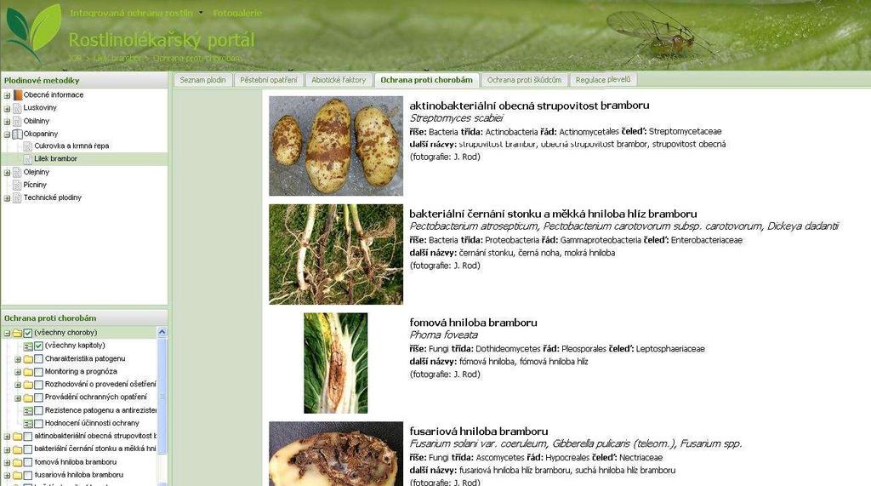Click the folder icon of bakteriální černání stonku
Image resolution: width=871 pixels, height=486 pixels.
(x=17, y=449)
